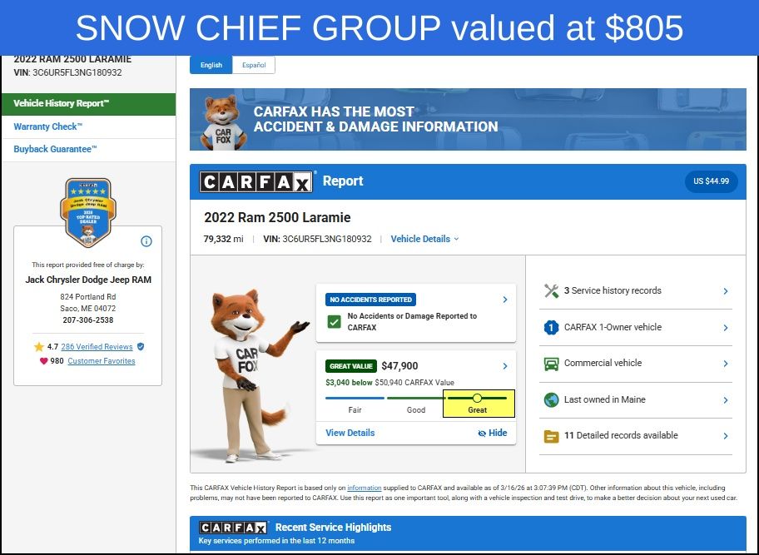
Task: Click the CARFAX logo in report header
Action: [x=257, y=181]
